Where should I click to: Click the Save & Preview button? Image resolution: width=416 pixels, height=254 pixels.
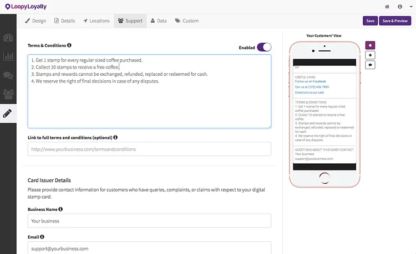point(395,21)
